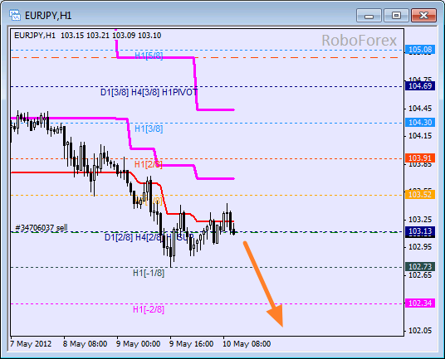
Task: Click the D1[3/8] H4[3/8] H1PIVOT label
Action: pos(149,92)
